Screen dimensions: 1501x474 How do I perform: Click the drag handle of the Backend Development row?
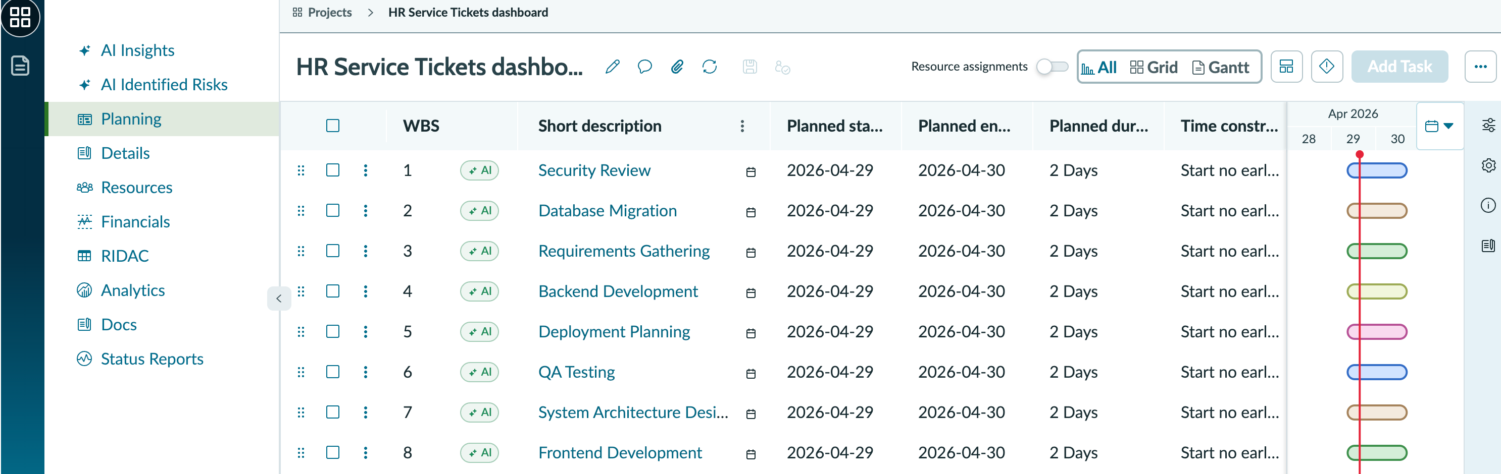click(x=301, y=291)
